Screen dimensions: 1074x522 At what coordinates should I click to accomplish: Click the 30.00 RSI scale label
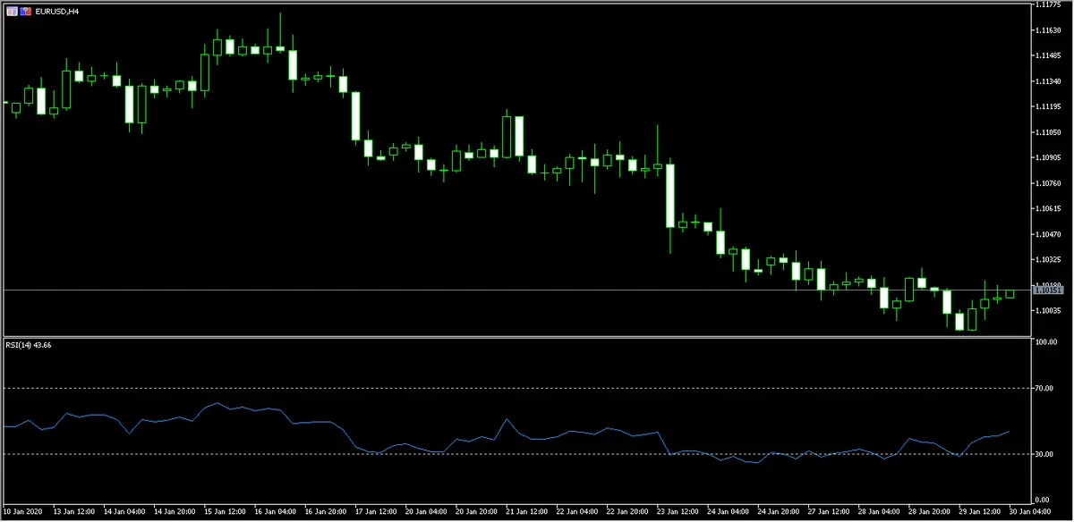pyautogui.click(x=1044, y=454)
